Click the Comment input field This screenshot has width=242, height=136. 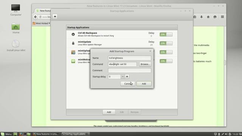click(129, 71)
